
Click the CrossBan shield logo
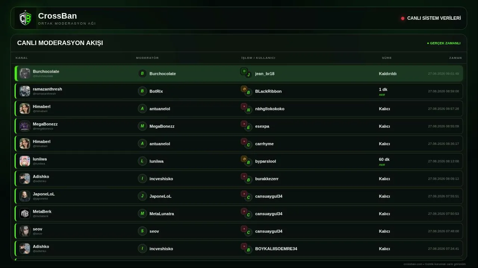click(25, 18)
